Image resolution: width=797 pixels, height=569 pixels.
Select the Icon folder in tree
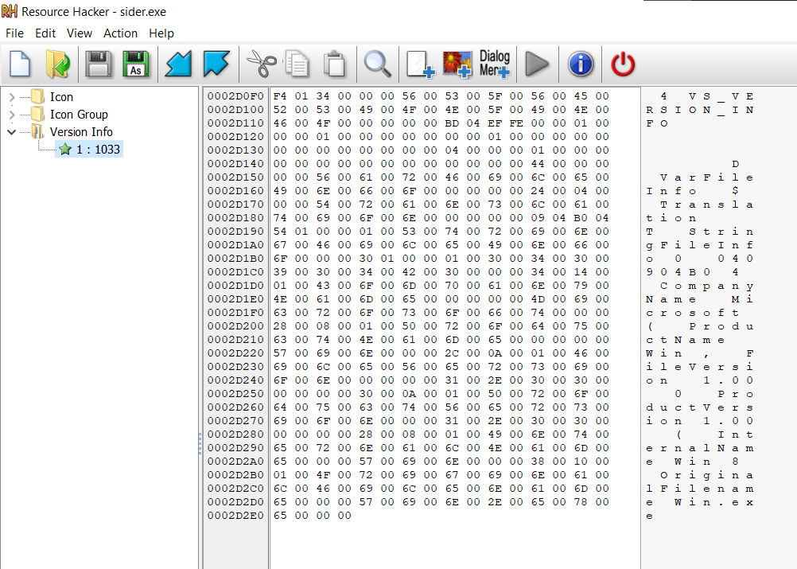pyautogui.click(x=52, y=96)
